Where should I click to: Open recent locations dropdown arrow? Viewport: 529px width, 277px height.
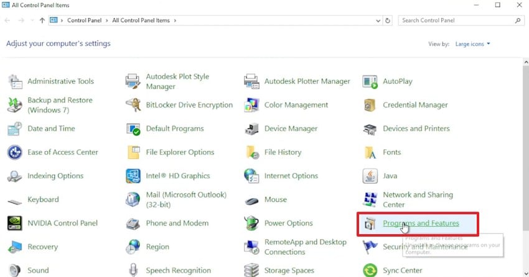[x=32, y=20]
